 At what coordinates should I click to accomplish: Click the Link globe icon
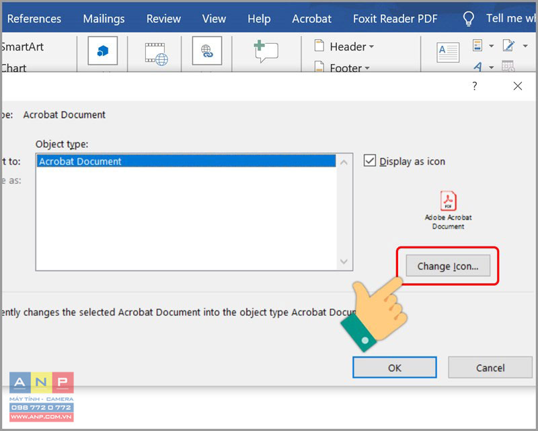pos(207,51)
